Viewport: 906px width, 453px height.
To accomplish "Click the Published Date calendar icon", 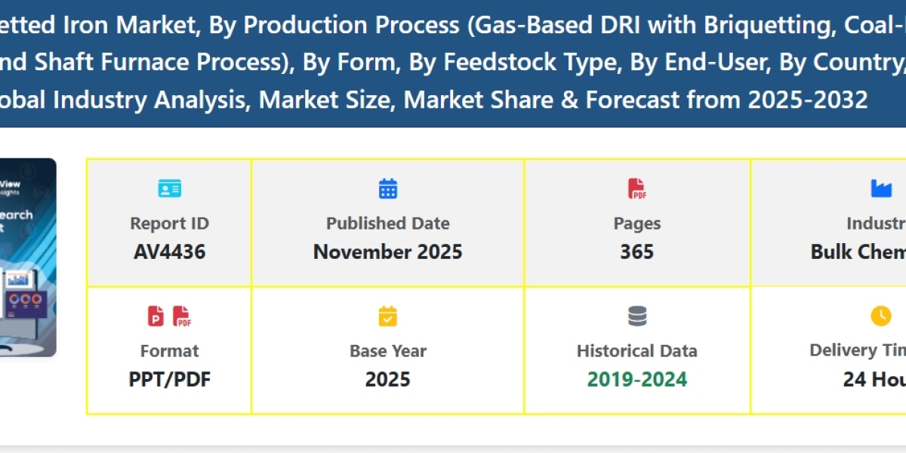I will pos(387,189).
